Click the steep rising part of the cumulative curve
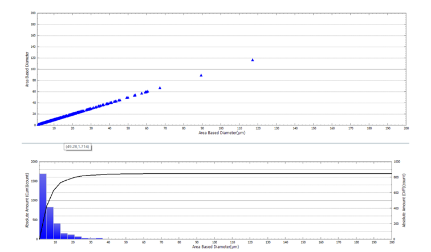This screenshot has height=252, width=431. point(46,209)
